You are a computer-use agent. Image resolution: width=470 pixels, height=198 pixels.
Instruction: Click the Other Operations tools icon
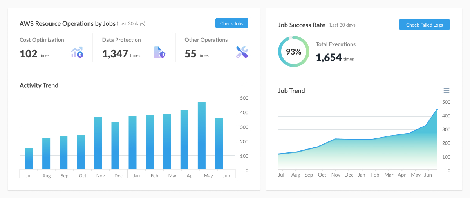pos(242,52)
